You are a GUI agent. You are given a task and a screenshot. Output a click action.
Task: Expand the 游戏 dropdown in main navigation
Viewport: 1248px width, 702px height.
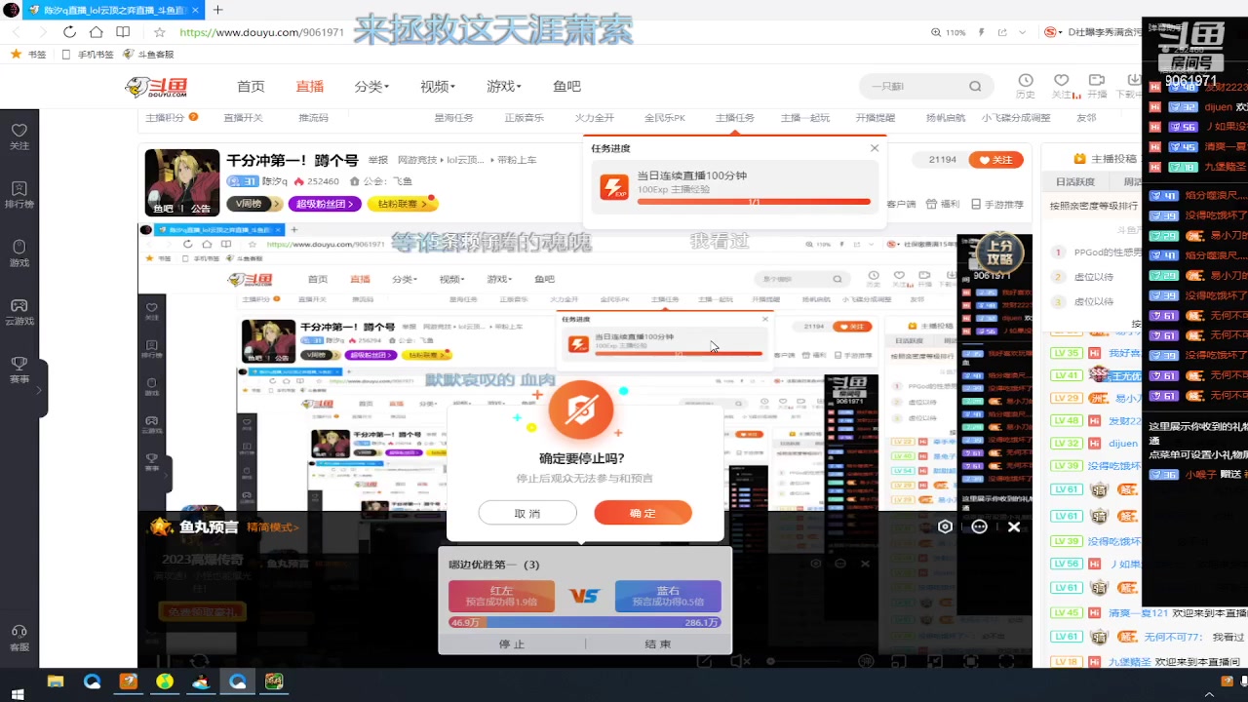click(504, 86)
